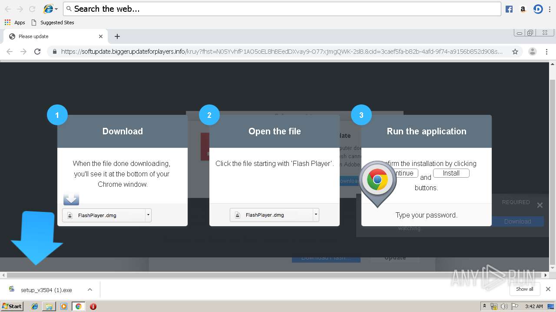View site security lock info
Viewport: 556px width, 312px height.
pos(55,52)
